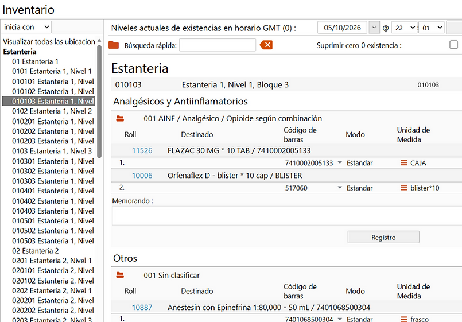Expand barcode dropdown for 7410002005133
The image size is (462, 322).
(x=340, y=162)
